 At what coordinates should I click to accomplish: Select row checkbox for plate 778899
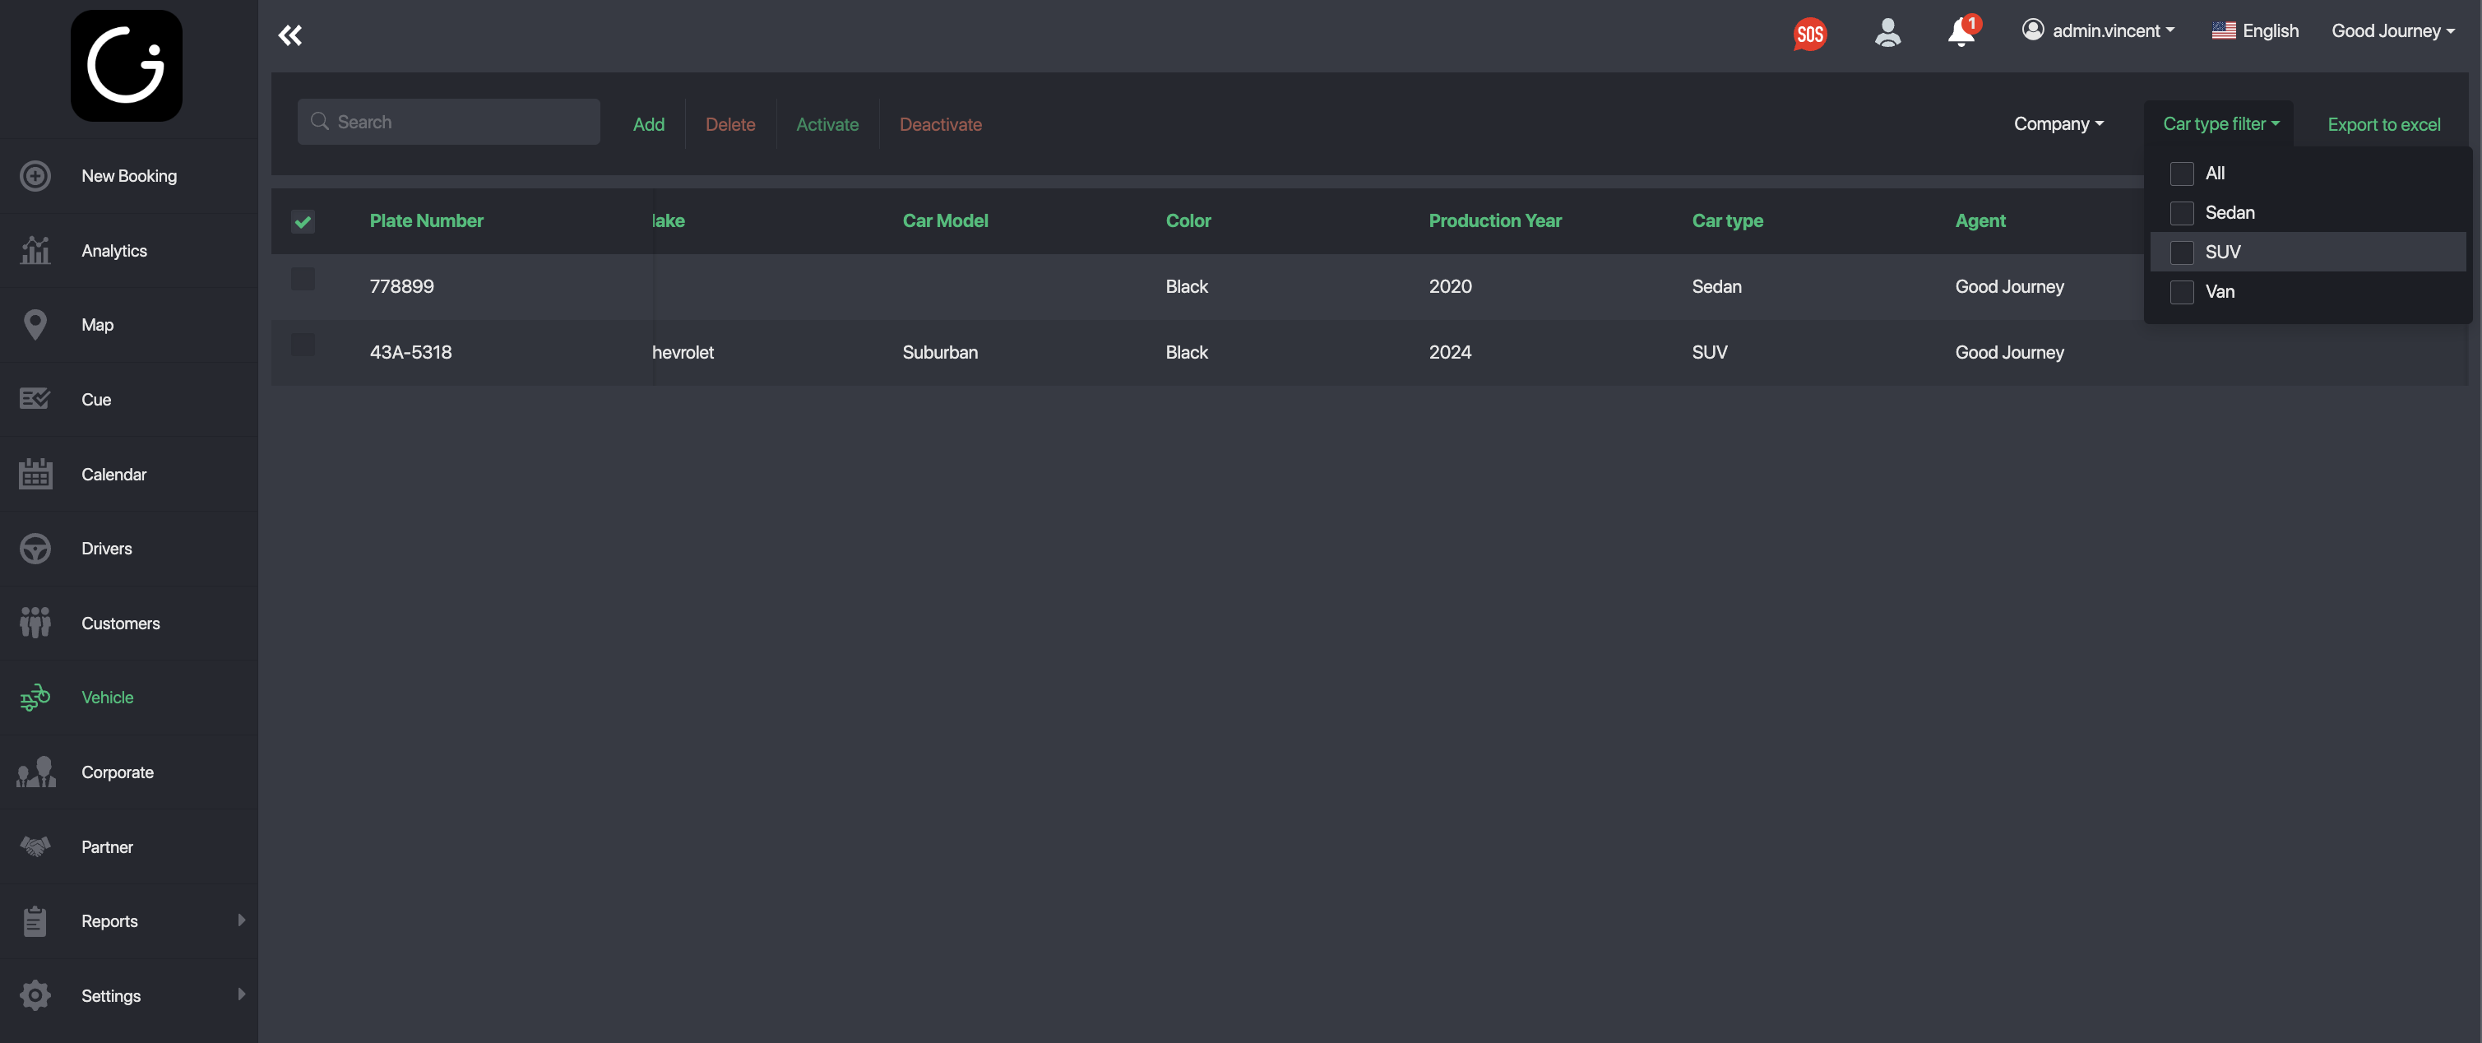tap(303, 280)
